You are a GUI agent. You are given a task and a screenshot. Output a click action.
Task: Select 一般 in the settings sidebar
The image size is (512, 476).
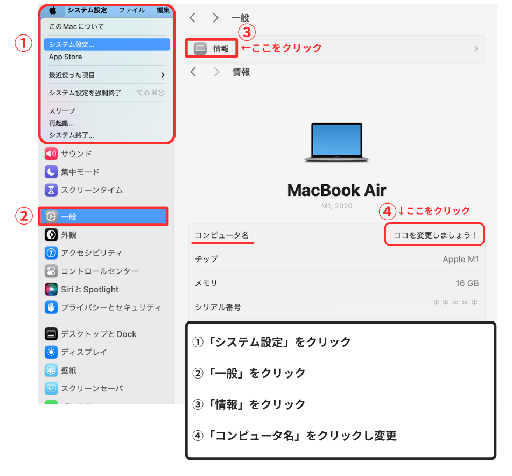(103, 216)
